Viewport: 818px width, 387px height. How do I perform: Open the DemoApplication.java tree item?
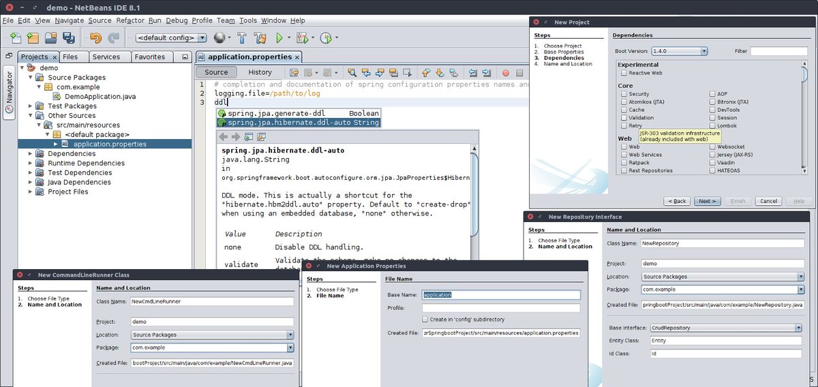[x=100, y=96]
